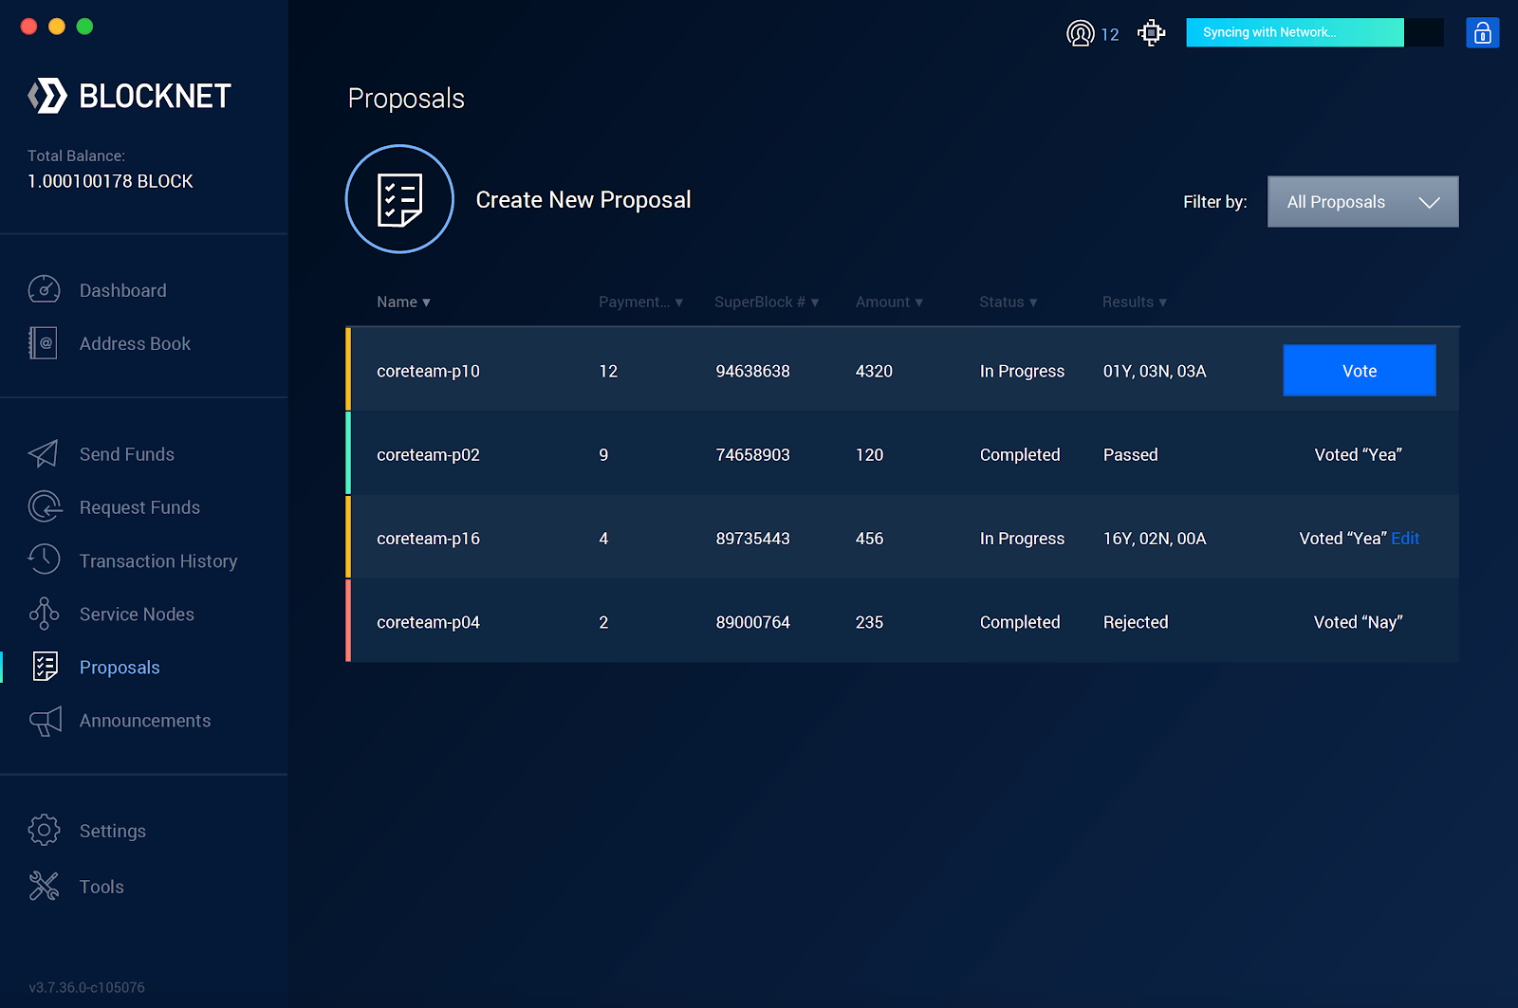Click superblock number 89000764
The width and height of the screenshot is (1518, 1008).
pos(752,622)
